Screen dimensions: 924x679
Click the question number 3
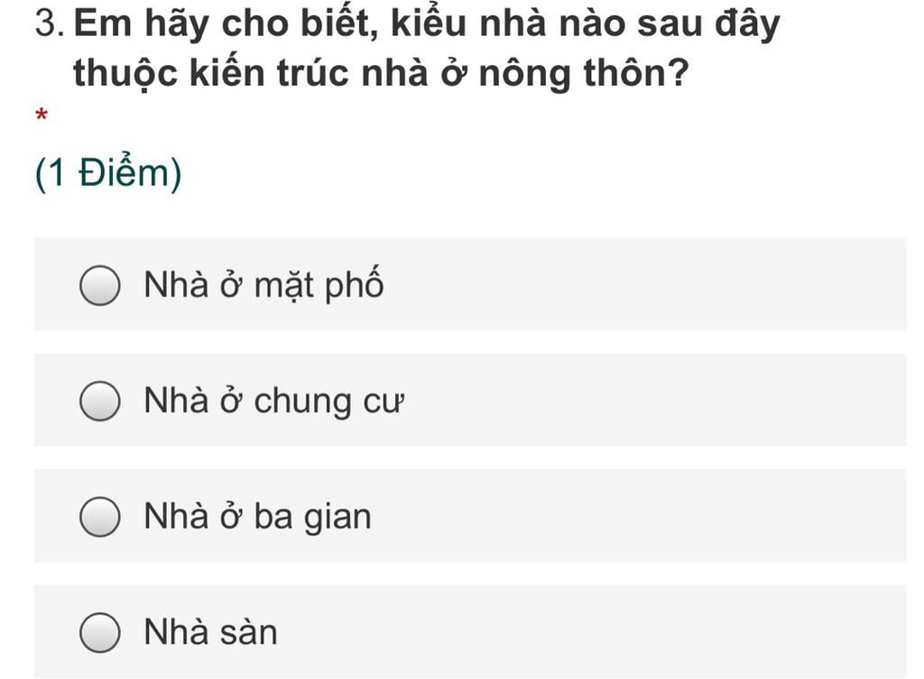(x=50, y=23)
